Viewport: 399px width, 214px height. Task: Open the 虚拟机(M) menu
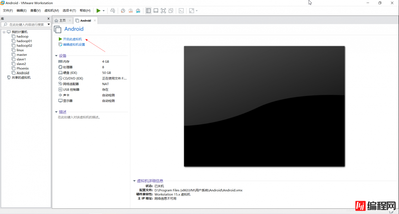click(52, 11)
